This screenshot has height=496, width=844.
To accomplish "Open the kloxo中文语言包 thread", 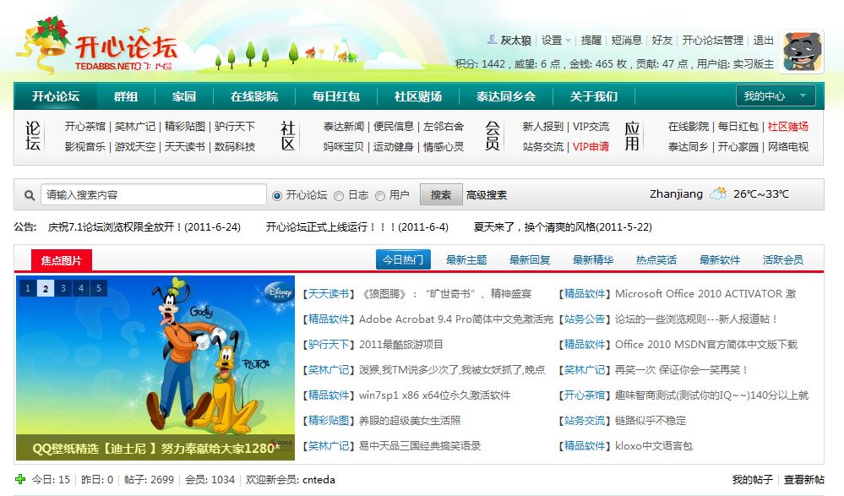I will [x=653, y=445].
